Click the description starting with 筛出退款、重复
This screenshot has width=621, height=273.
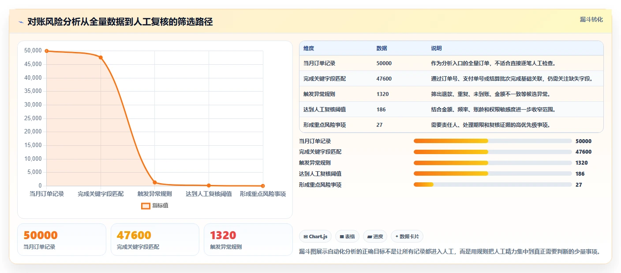tap(491, 94)
